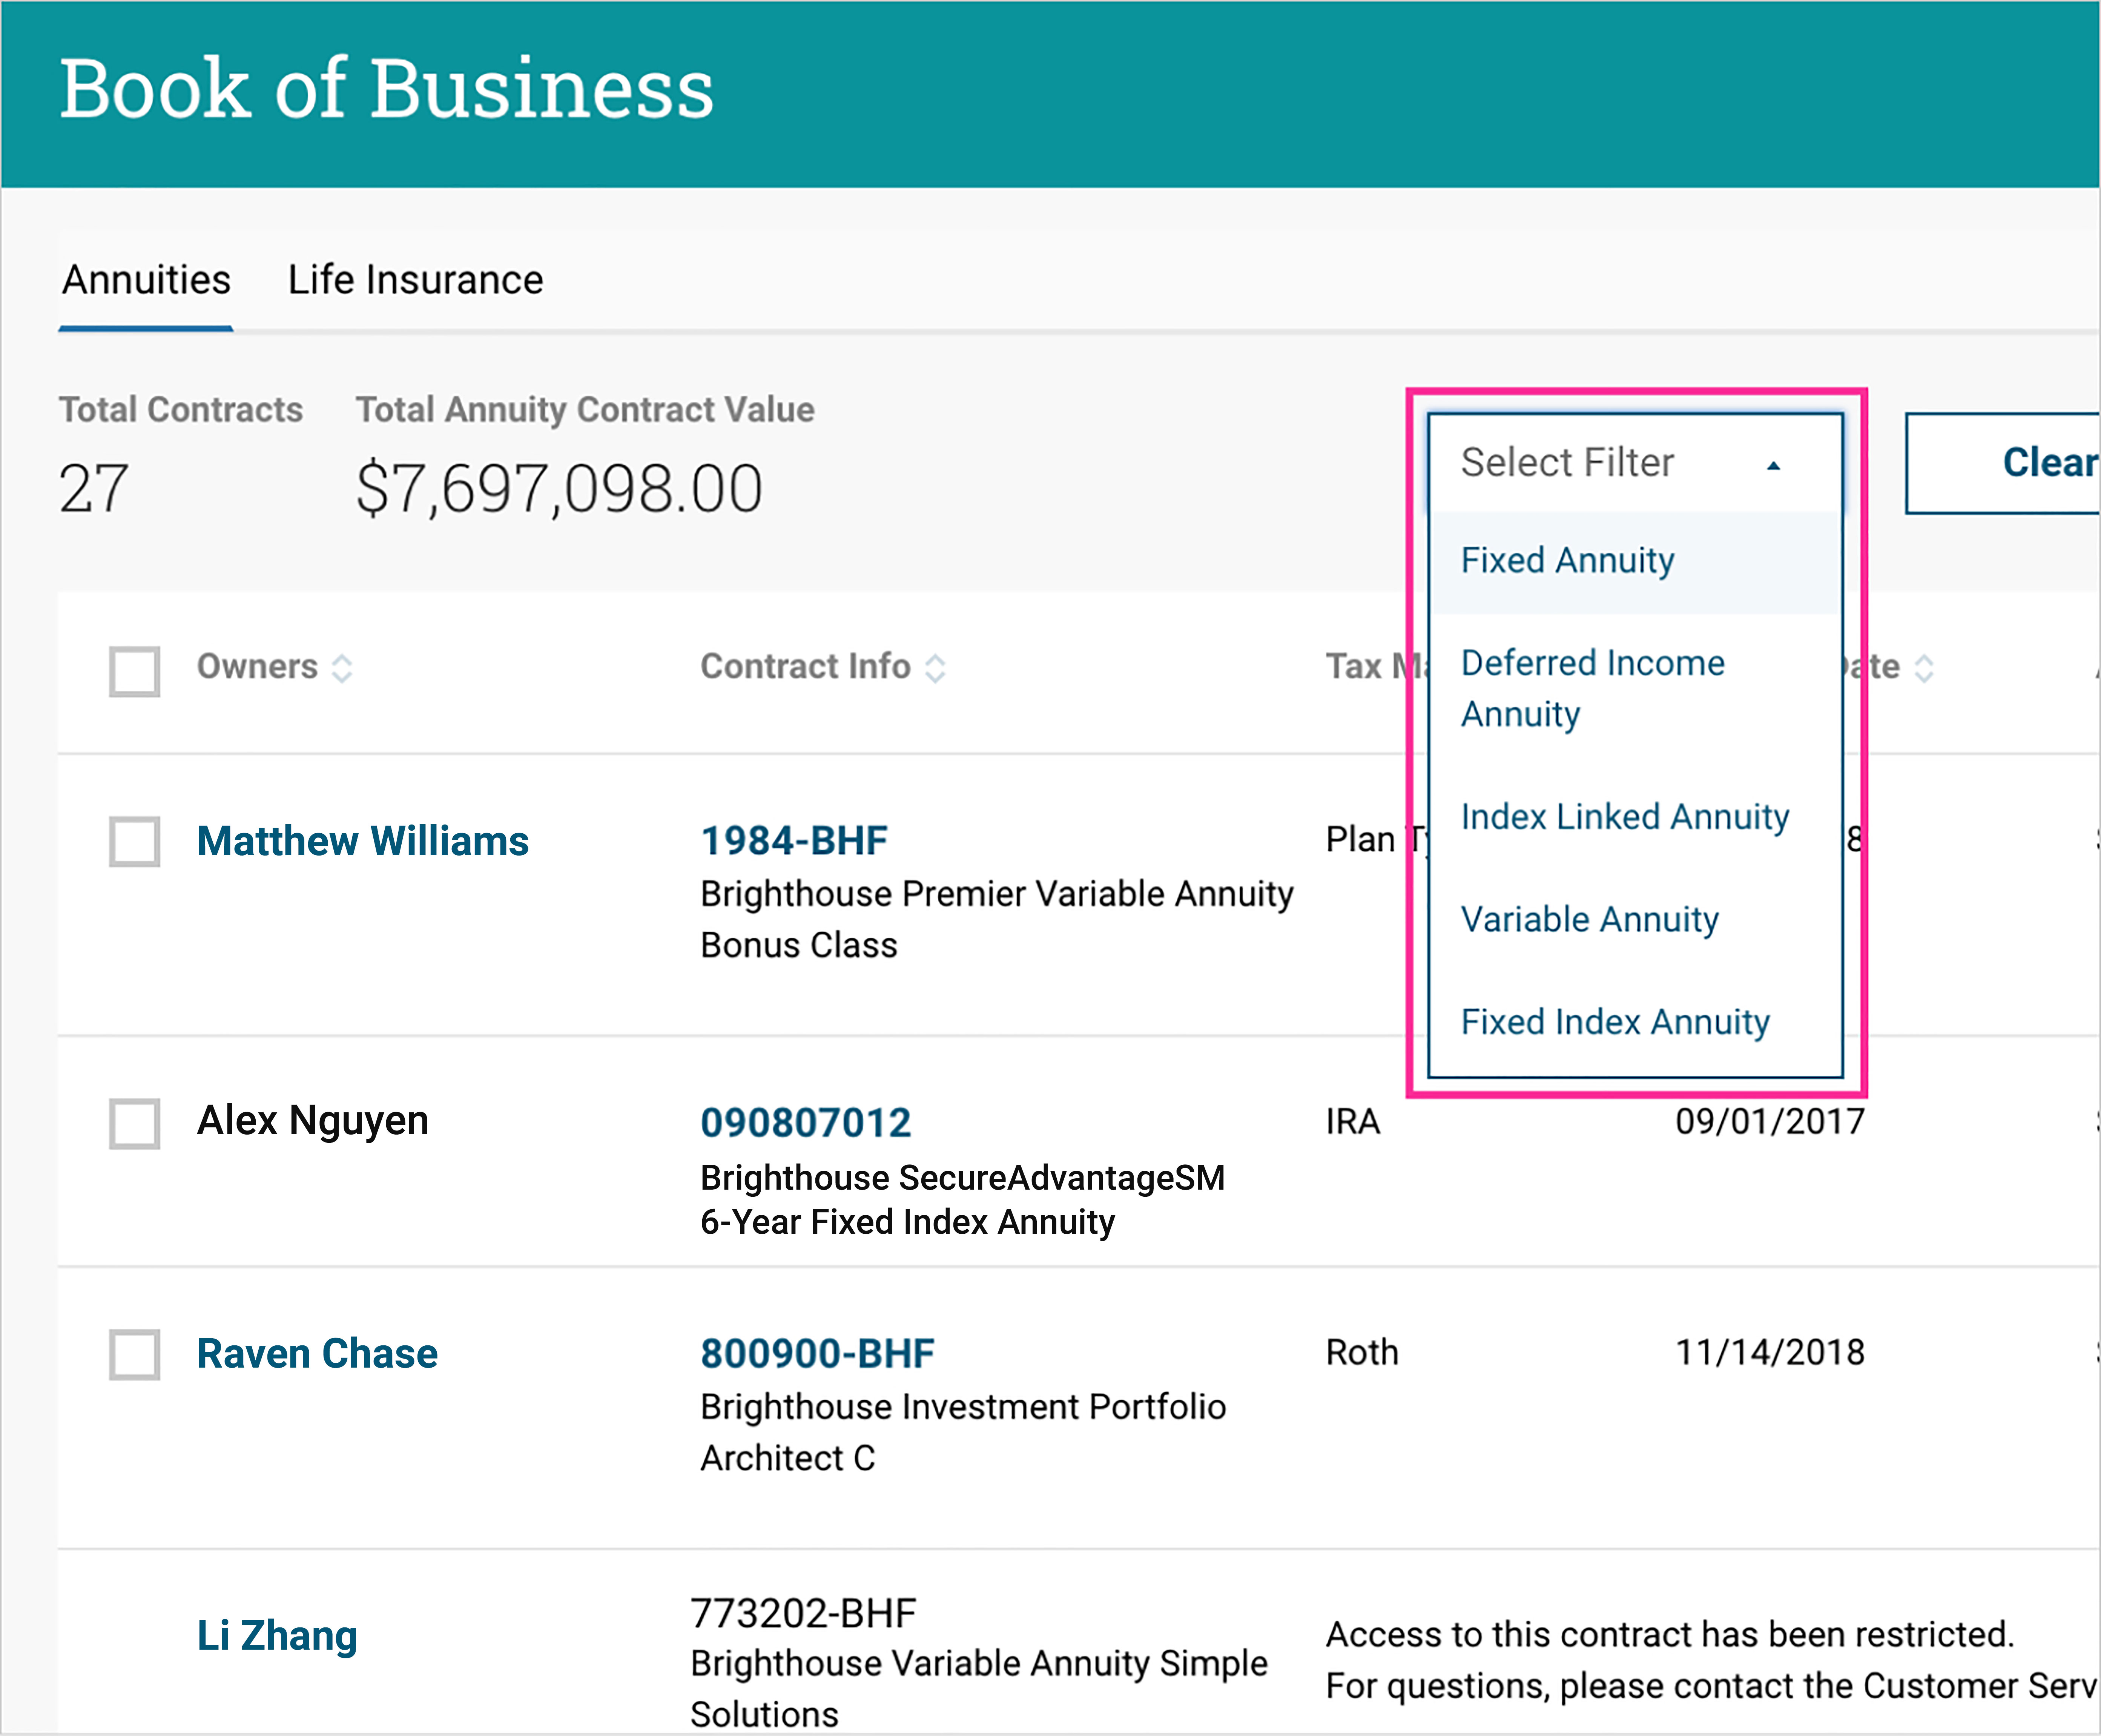
Task: Open the Annuities tab
Action: click(x=146, y=280)
